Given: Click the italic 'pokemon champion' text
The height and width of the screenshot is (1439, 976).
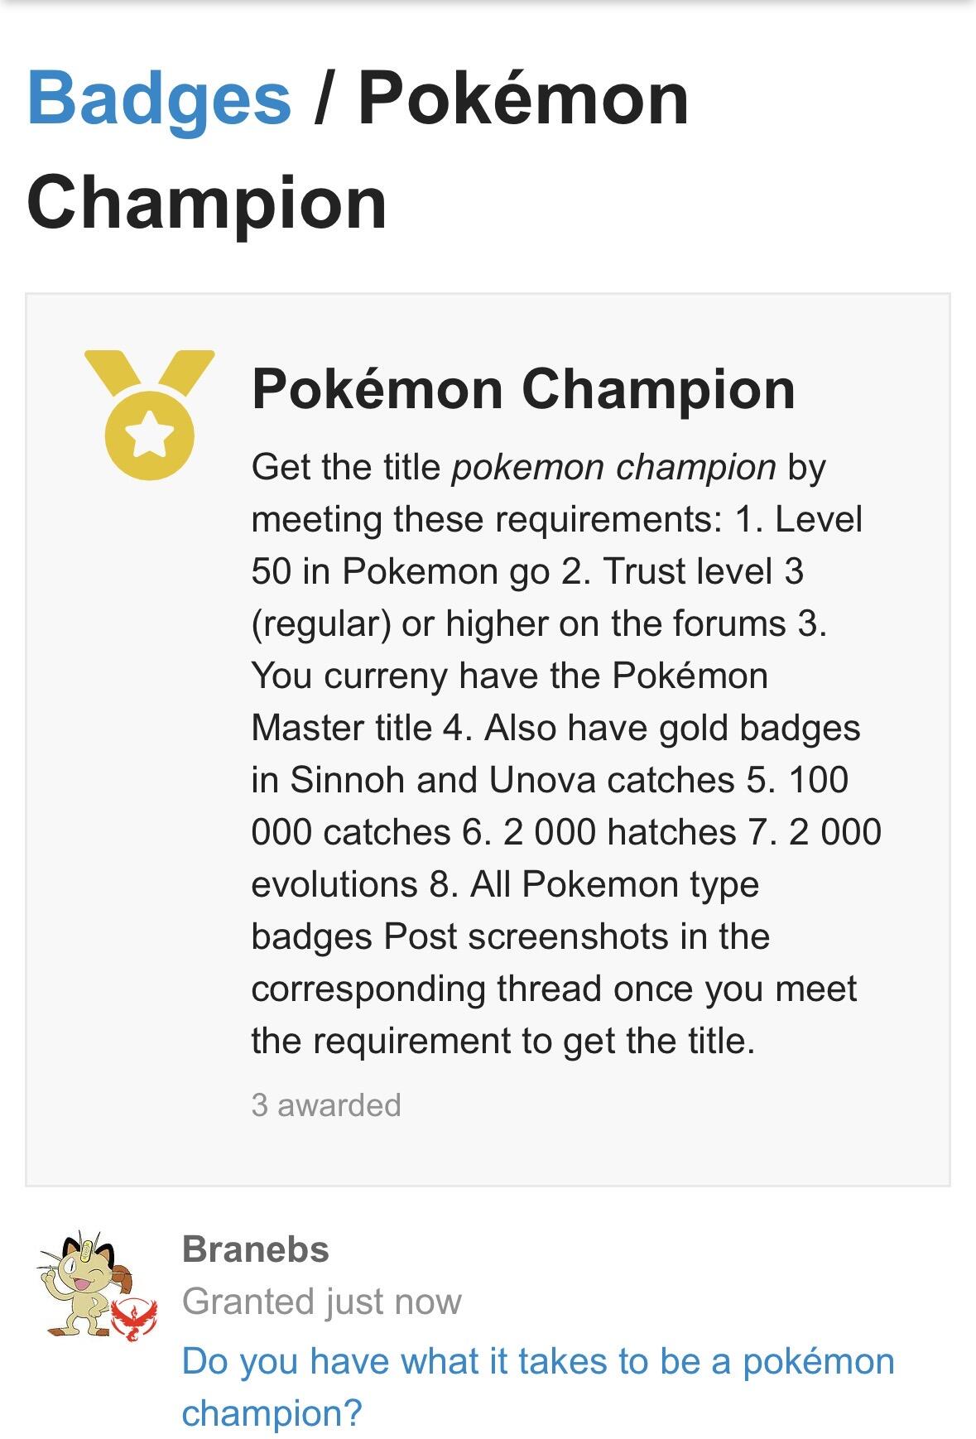Looking at the screenshot, I should [613, 467].
